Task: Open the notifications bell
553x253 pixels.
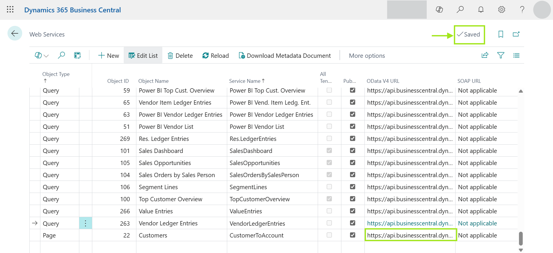Action: coord(481,9)
